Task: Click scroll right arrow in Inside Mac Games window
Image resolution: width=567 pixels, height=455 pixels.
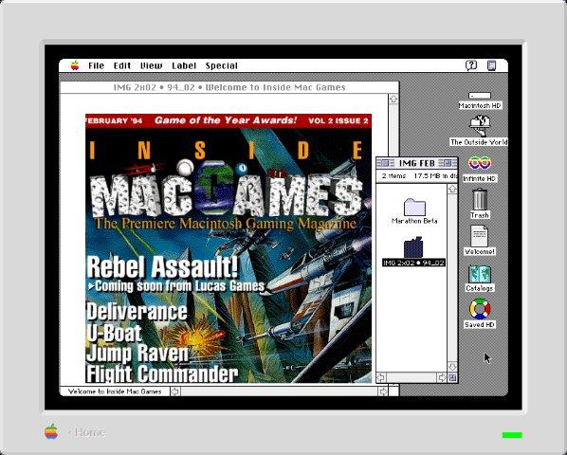Action: tap(383, 391)
